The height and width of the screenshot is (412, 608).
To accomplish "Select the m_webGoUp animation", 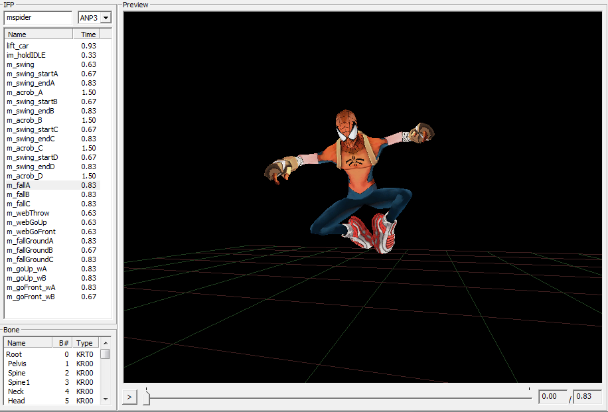I will (52, 222).
